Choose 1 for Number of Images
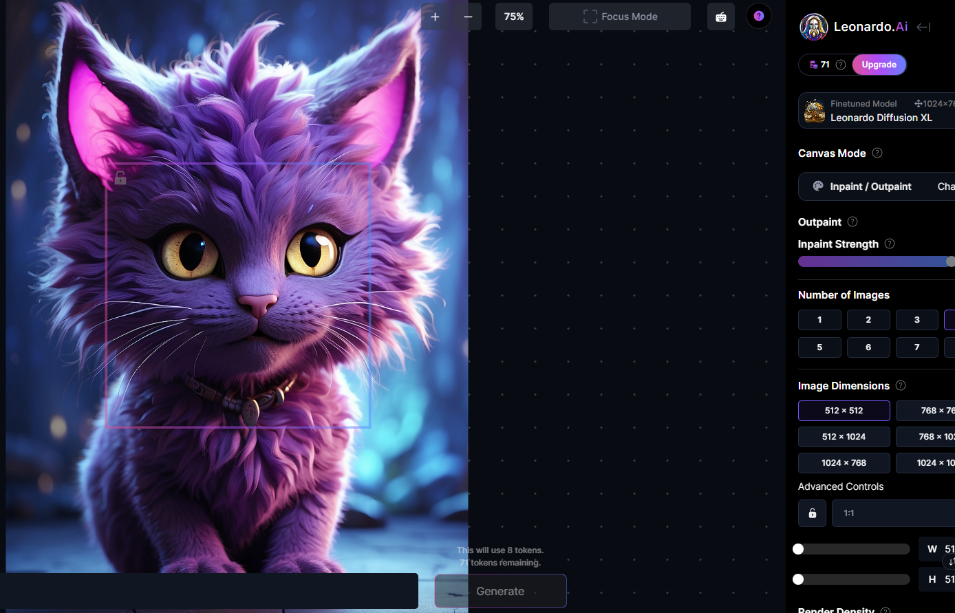Screen dimensions: 955x613 coord(819,320)
